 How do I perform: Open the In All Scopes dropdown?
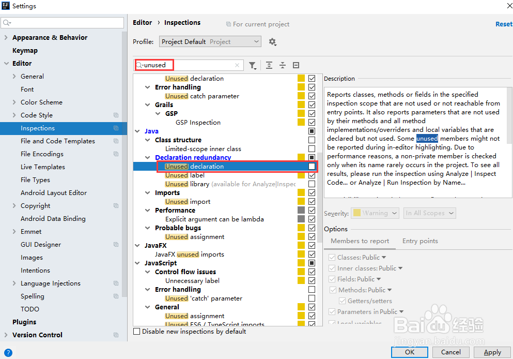[429, 213]
